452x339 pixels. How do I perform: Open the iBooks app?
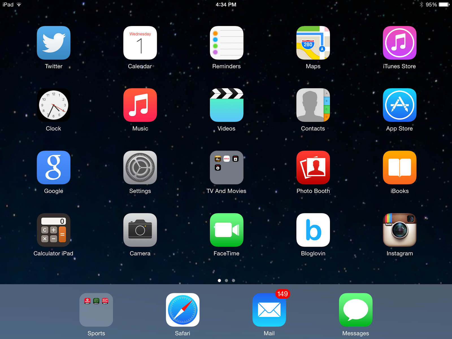tap(399, 168)
